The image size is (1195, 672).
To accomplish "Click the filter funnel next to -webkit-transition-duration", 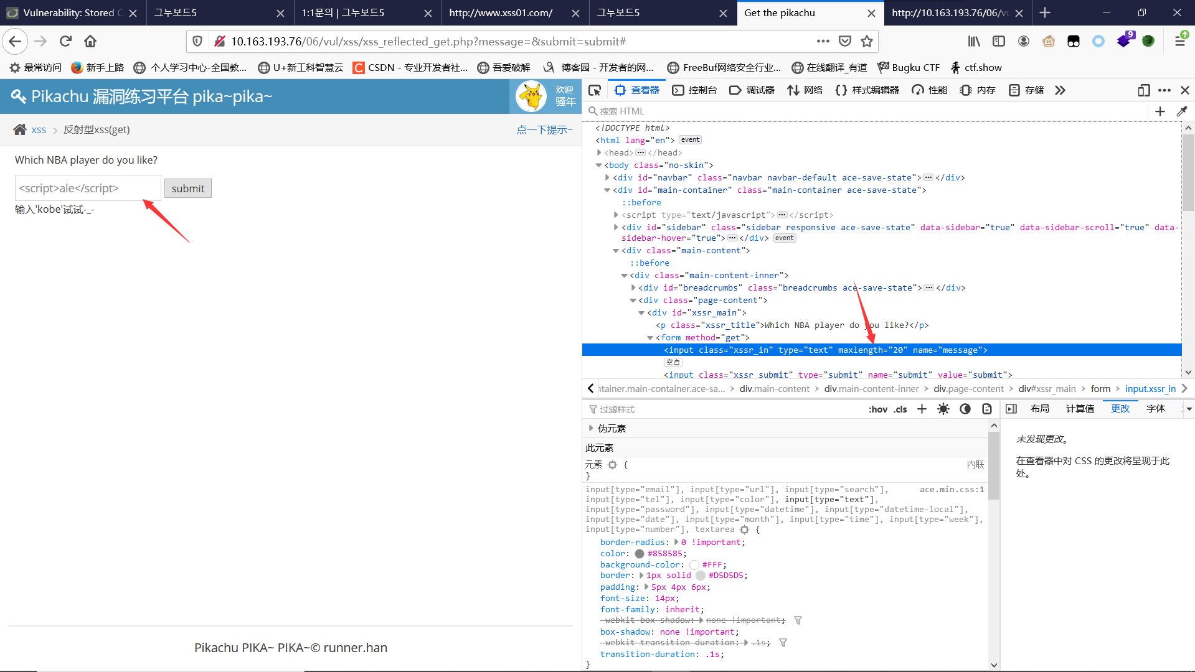I will tap(783, 643).
